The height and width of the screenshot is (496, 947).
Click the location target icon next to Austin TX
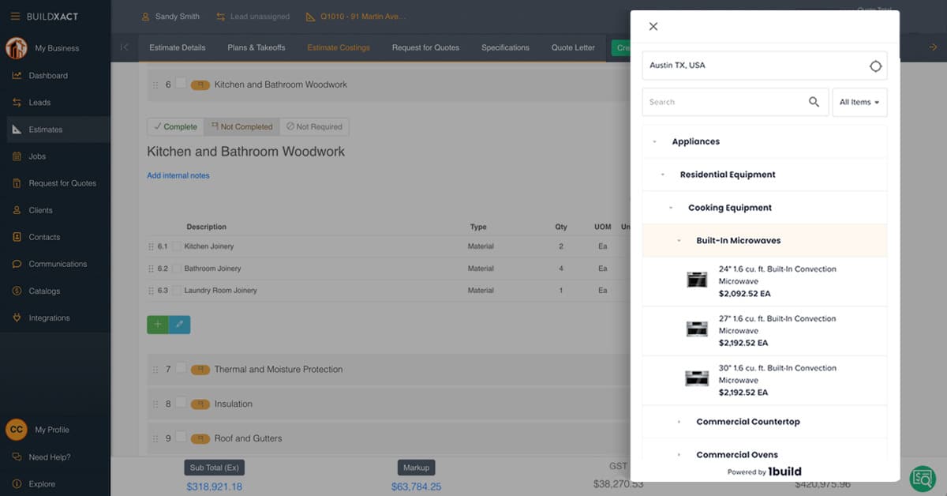pos(875,66)
